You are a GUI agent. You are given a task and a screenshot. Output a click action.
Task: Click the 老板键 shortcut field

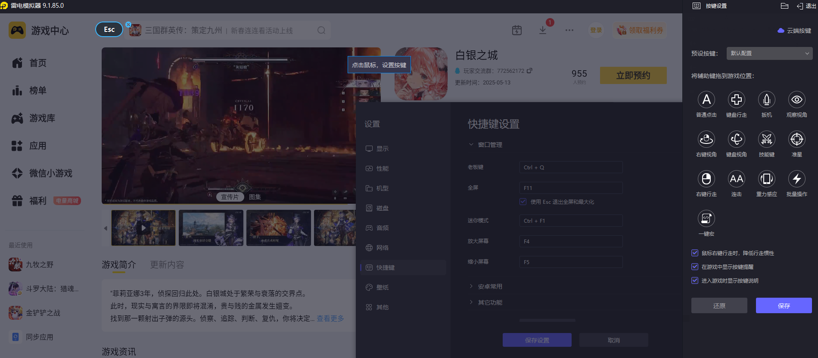[571, 167]
